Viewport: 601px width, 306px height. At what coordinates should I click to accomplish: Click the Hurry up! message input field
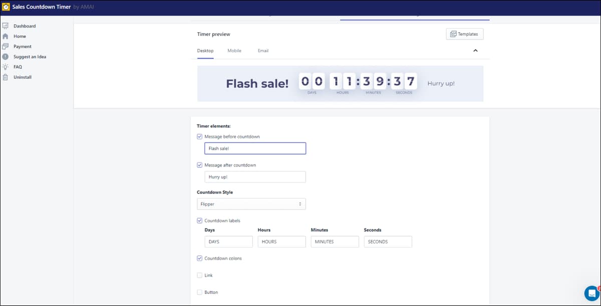click(255, 177)
